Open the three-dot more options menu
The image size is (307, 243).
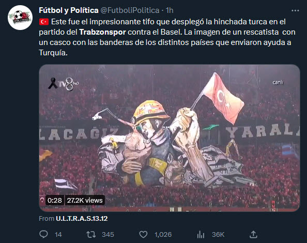pos(295,10)
